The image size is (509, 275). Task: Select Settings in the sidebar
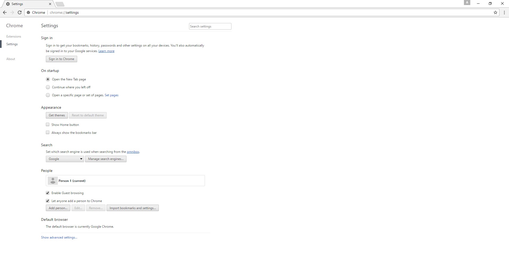coord(12,44)
